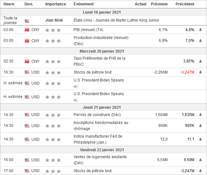Set alert bell for PIB (Annuel) event
Screen dimensions: 207x175
tap(200, 30)
